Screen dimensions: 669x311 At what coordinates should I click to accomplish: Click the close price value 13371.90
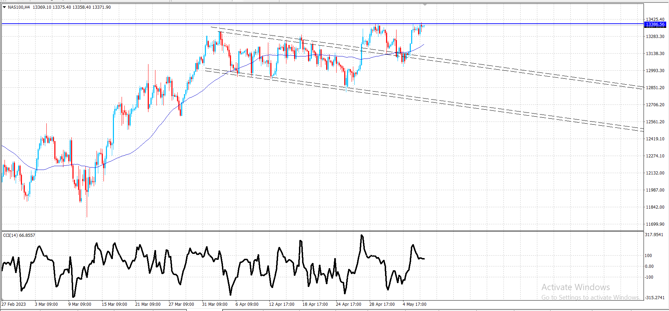(101, 7)
